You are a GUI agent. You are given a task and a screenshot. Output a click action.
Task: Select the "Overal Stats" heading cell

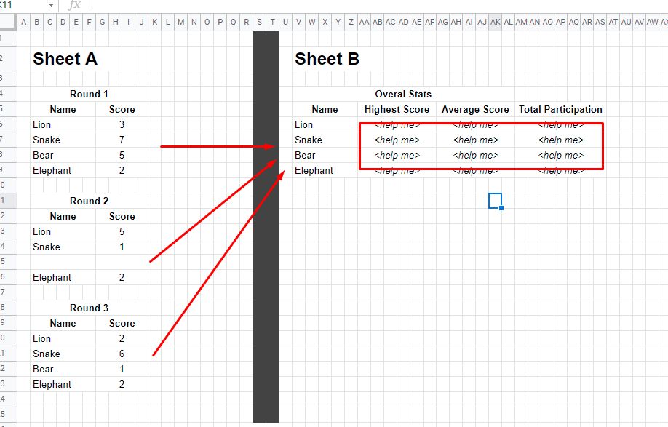pyautogui.click(x=403, y=94)
